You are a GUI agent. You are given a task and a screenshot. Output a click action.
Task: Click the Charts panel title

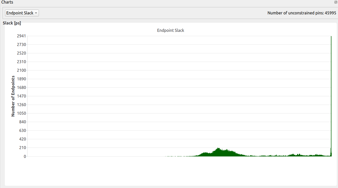click(7, 2)
